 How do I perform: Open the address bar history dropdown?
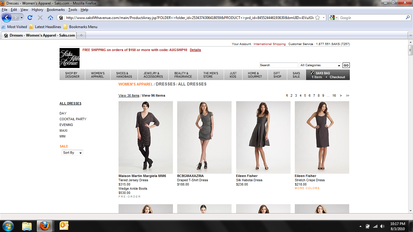(324, 18)
